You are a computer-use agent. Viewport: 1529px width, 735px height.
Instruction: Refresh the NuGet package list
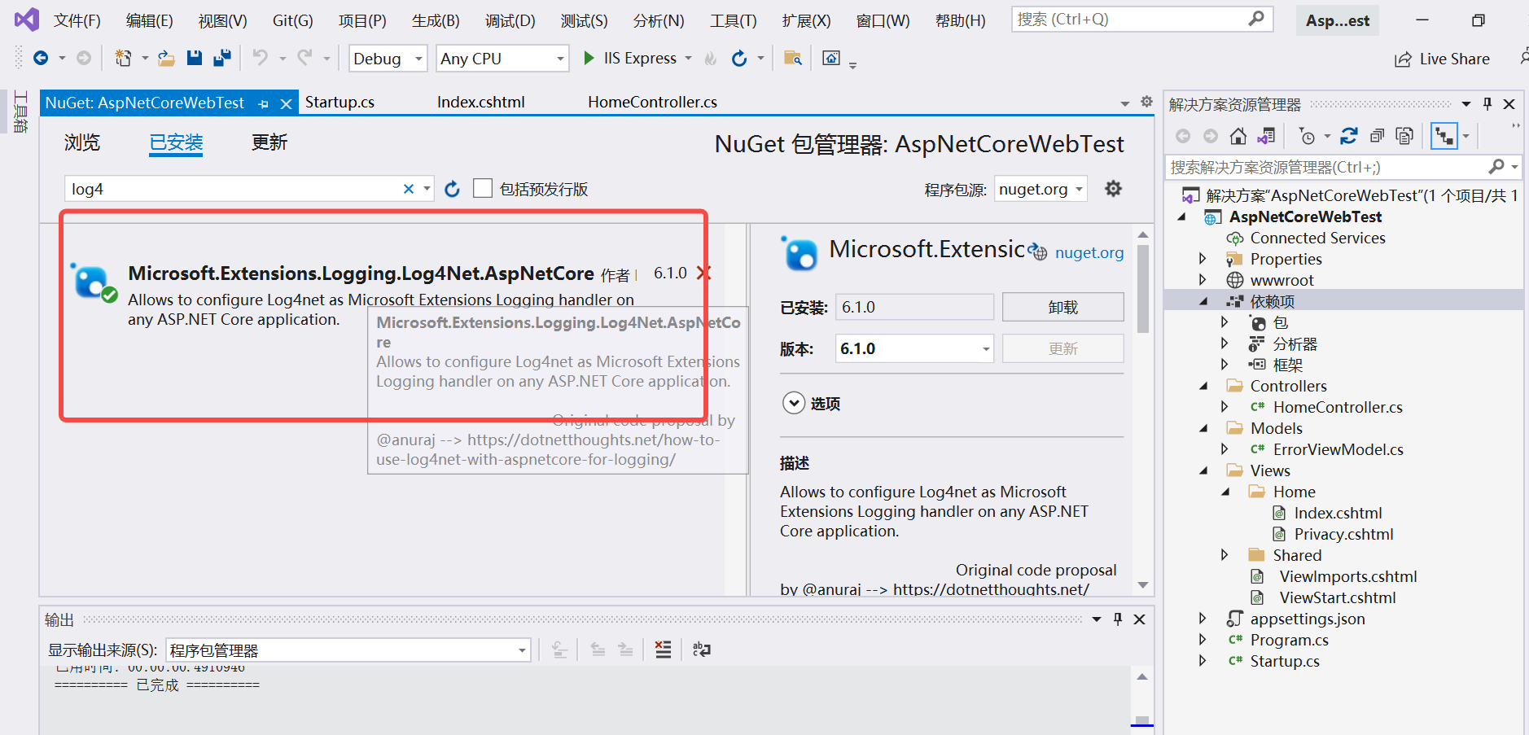(x=453, y=189)
